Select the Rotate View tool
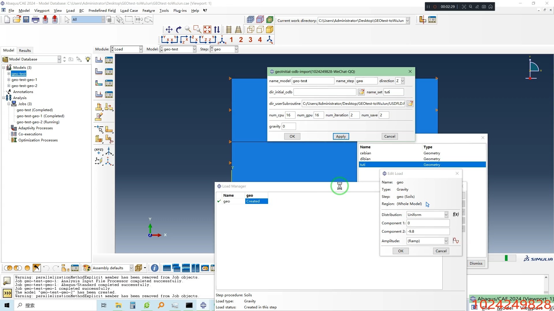 (179, 29)
